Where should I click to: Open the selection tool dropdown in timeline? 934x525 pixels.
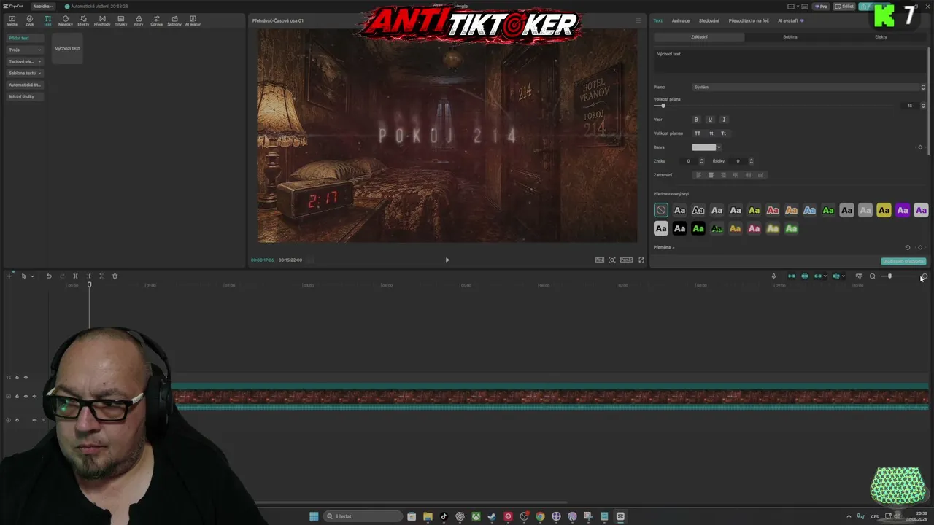pyautogui.click(x=32, y=276)
